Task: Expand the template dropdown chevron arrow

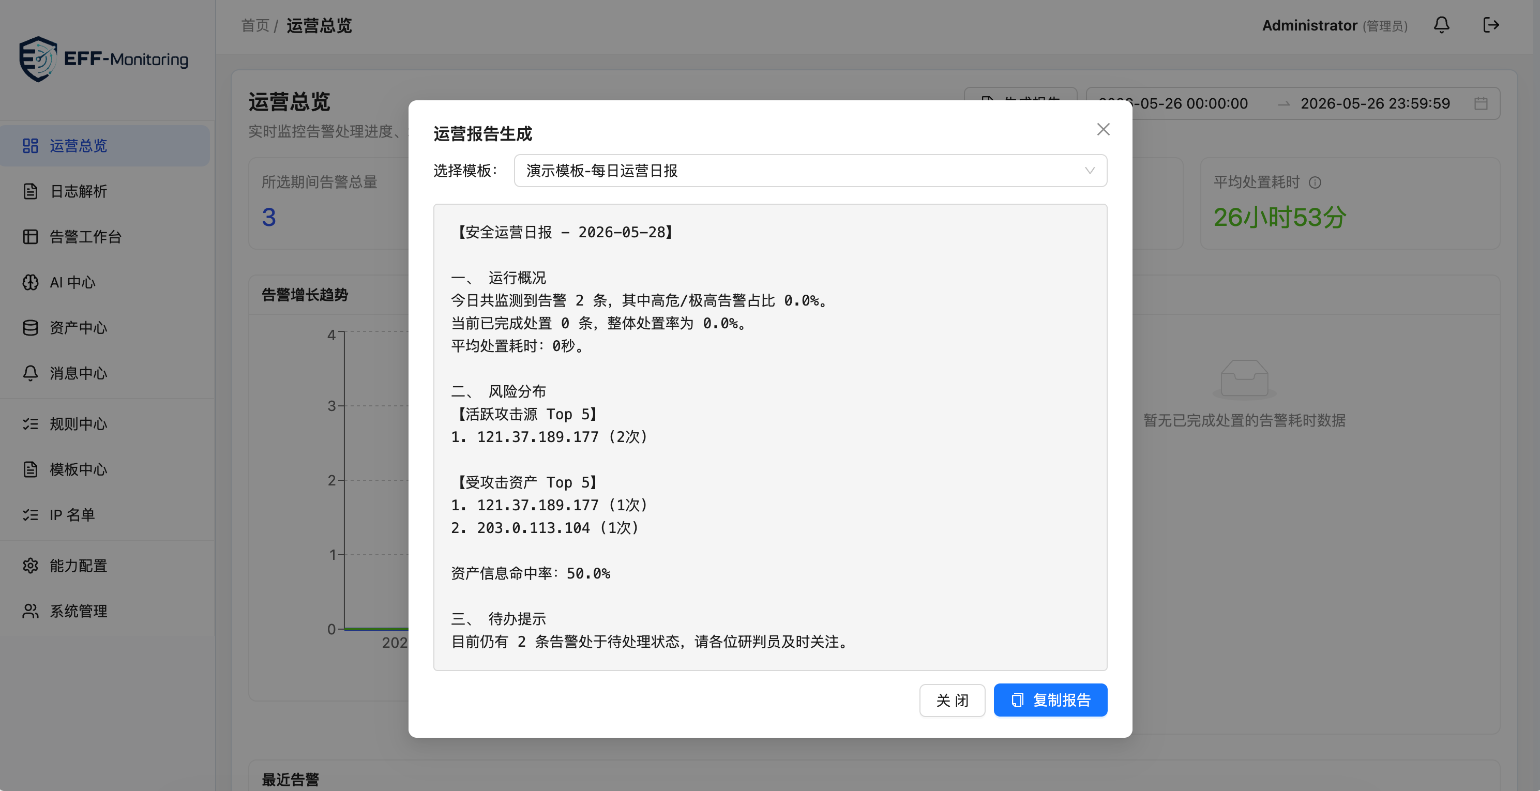Action: pos(1090,171)
